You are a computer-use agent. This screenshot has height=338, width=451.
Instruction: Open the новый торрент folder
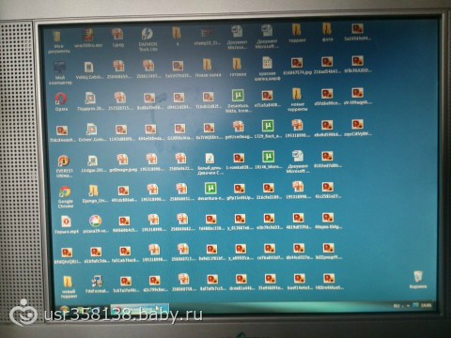click(x=69, y=286)
